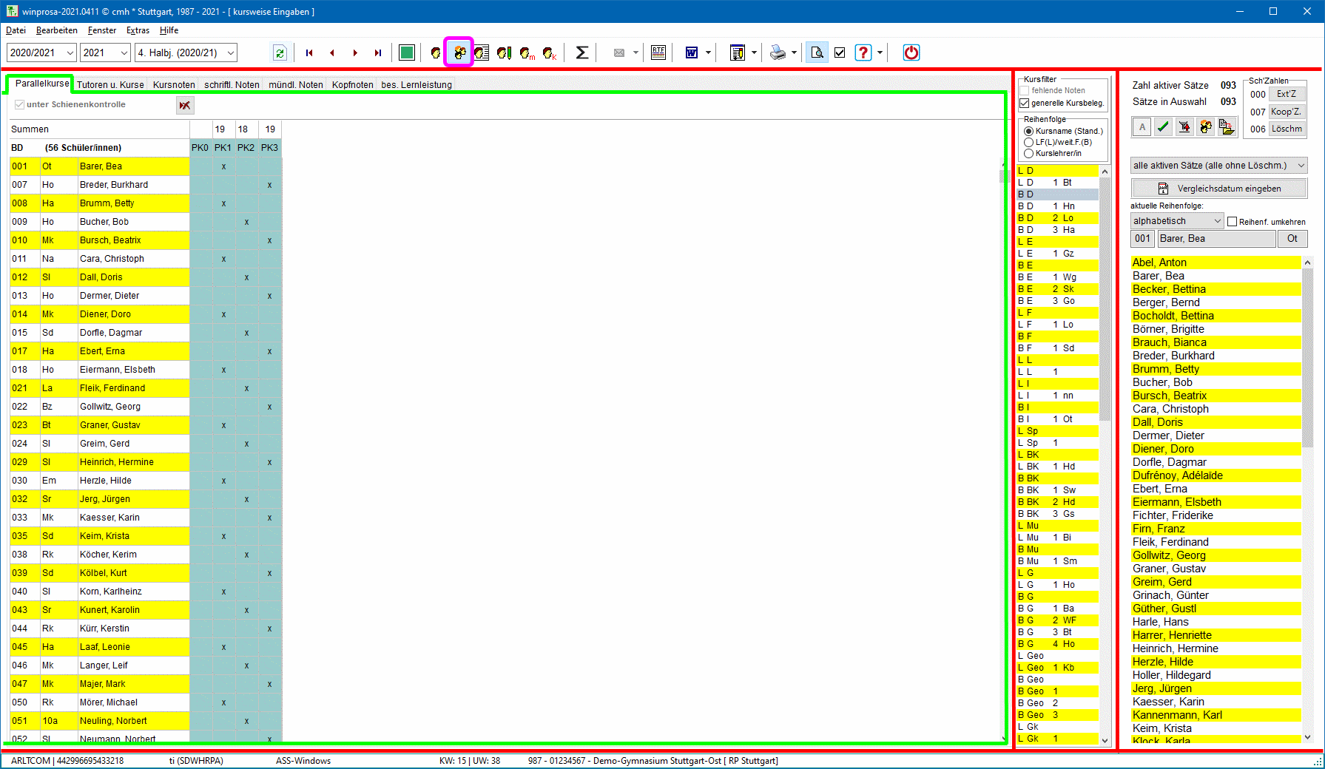Click the 'Vergleichsdatum eingeben' button
1325x769 pixels.
pos(1218,189)
